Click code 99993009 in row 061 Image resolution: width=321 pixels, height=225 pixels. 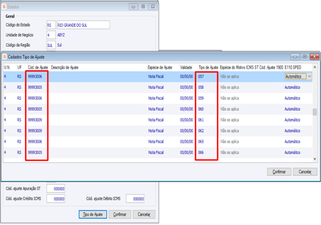pyautogui.click(x=35, y=120)
